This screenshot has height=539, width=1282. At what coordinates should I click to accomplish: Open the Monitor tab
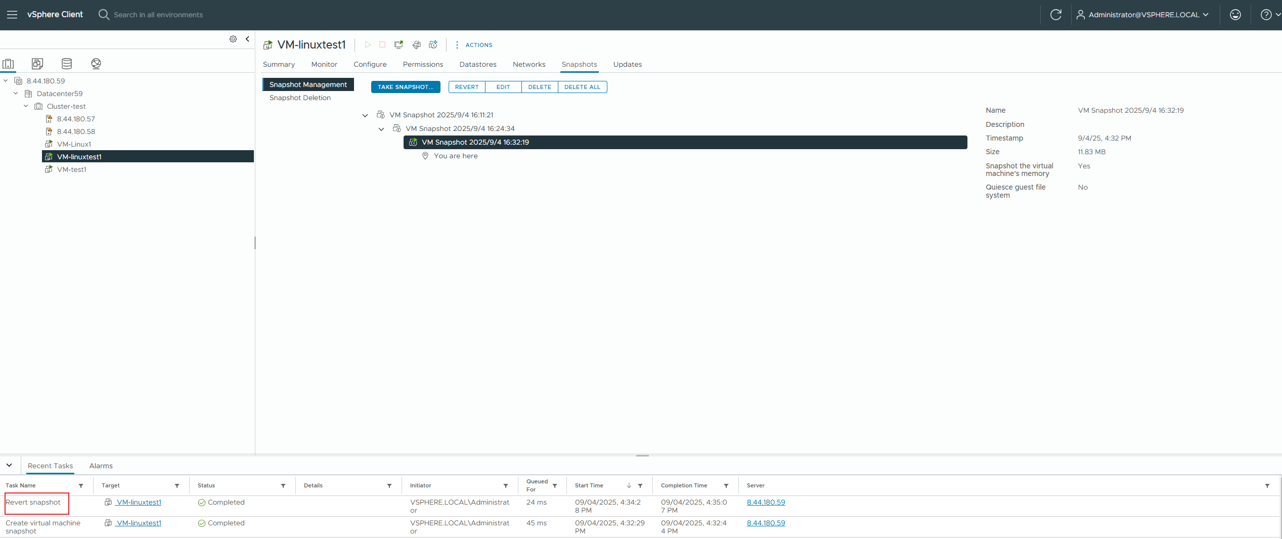point(324,64)
